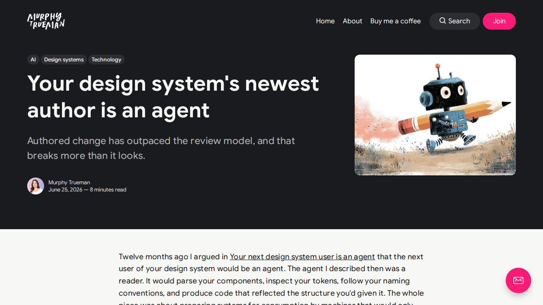The width and height of the screenshot is (543, 305).
Task: Select the AI tag
Action: coord(33,60)
